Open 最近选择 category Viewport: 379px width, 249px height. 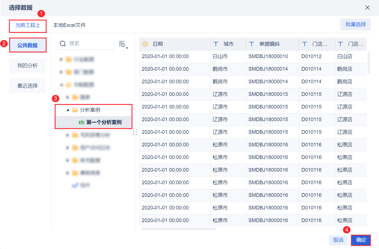click(27, 86)
